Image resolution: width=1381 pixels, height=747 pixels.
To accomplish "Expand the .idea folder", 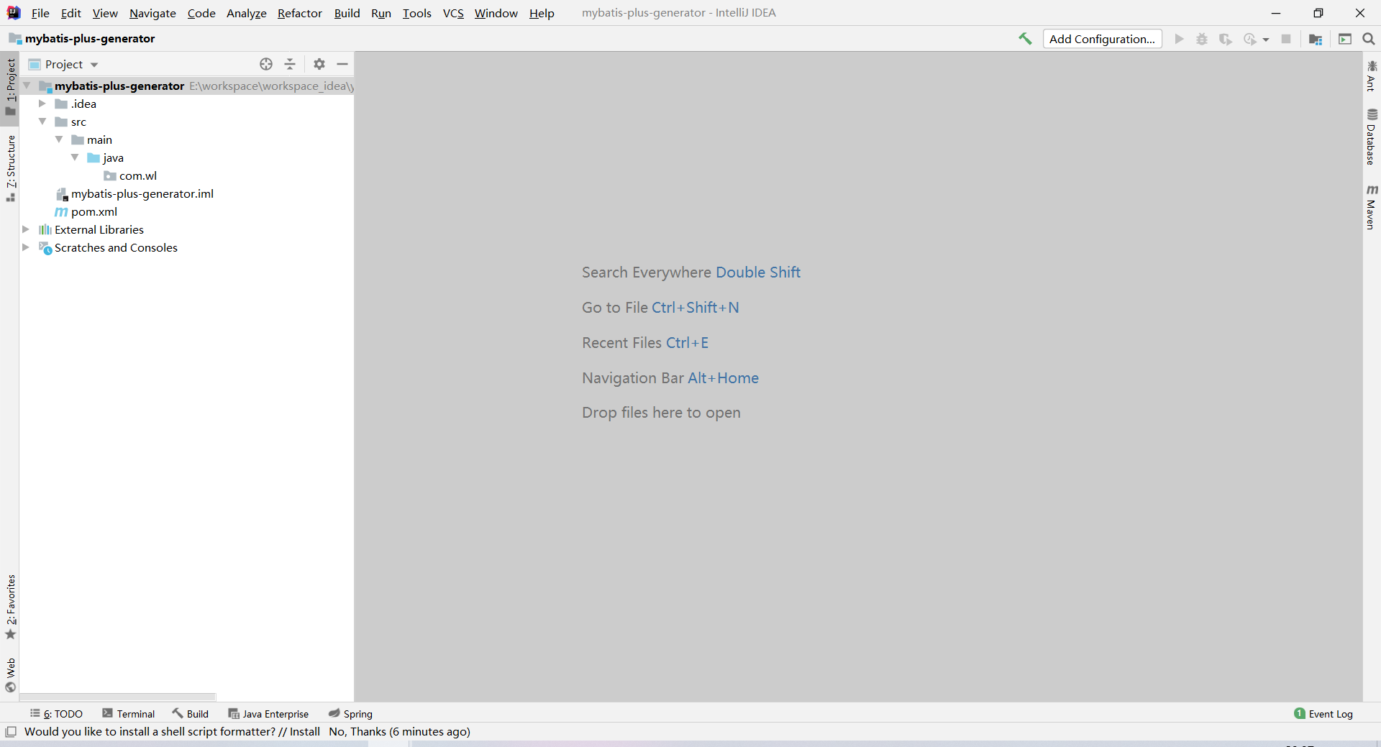I will [42, 104].
